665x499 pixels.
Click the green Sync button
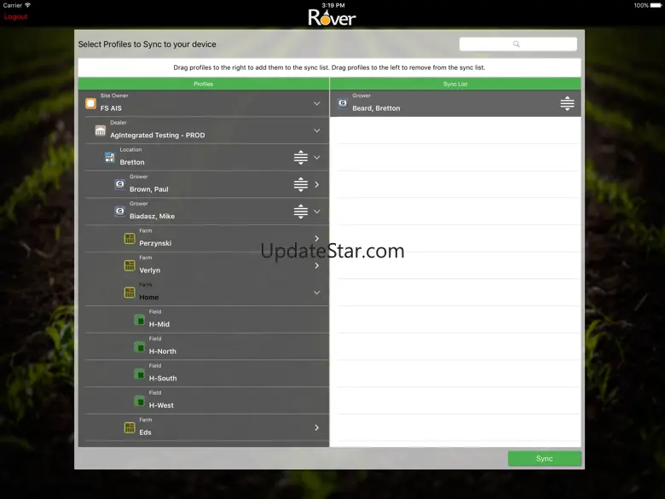(x=544, y=458)
